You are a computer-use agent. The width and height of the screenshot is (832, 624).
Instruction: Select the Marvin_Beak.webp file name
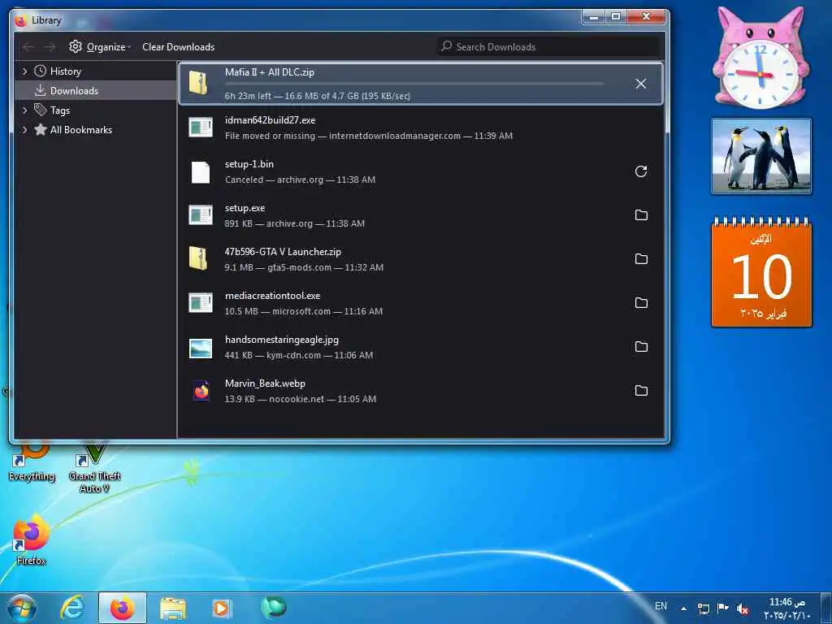(x=266, y=383)
